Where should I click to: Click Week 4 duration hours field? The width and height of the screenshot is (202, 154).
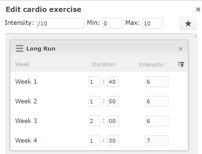pyautogui.click(x=94, y=141)
